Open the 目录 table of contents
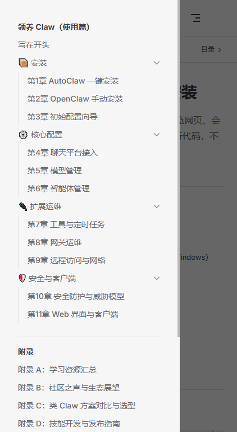This screenshot has width=237, height=432. pyautogui.click(x=211, y=49)
